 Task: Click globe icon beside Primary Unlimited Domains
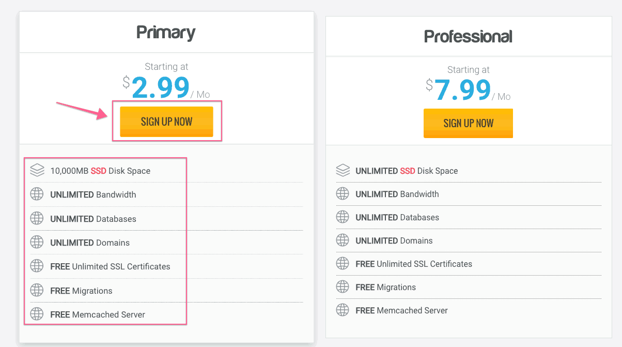point(37,242)
